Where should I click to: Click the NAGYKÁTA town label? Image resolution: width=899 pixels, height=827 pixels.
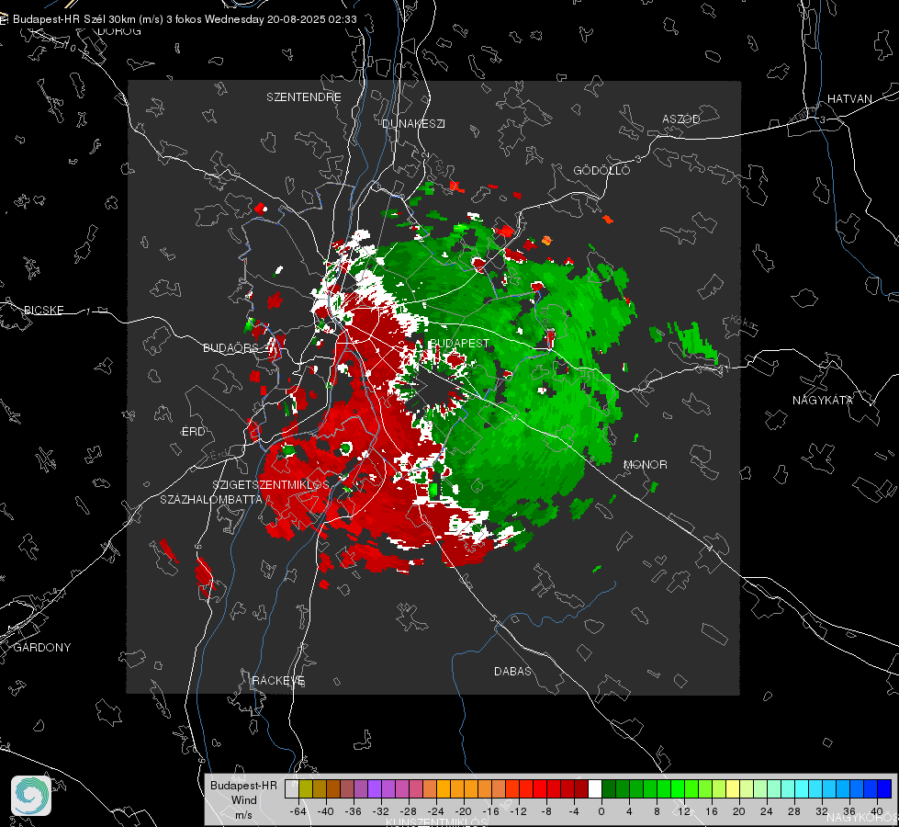click(x=822, y=401)
